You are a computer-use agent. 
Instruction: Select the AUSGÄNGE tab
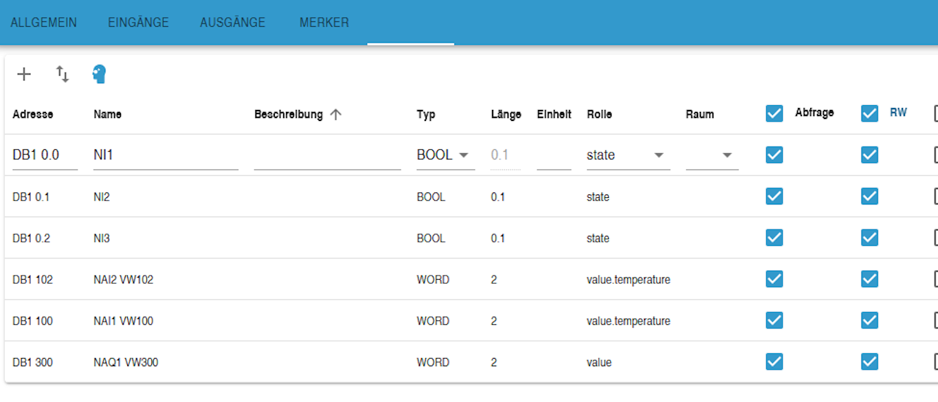pyautogui.click(x=232, y=23)
